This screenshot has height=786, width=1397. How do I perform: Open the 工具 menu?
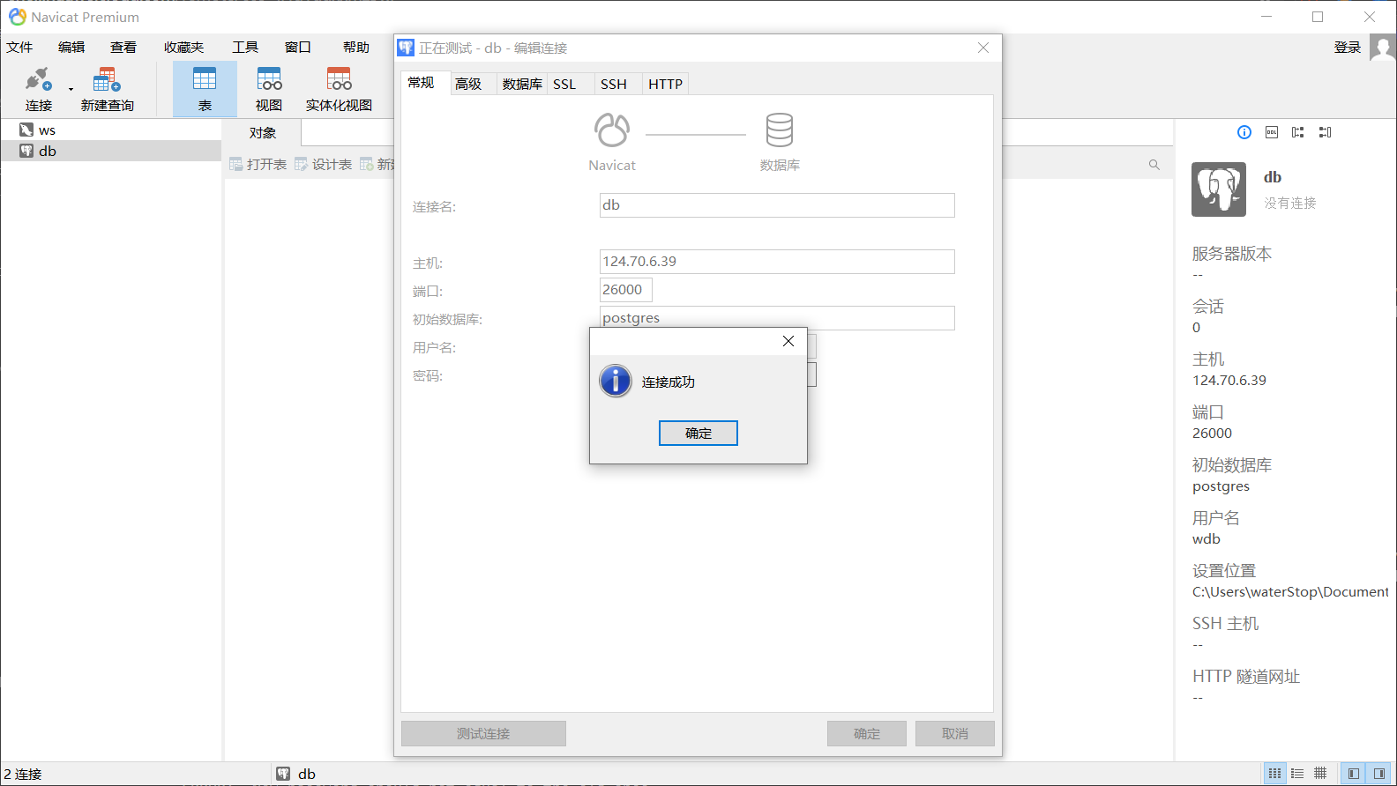pyautogui.click(x=245, y=48)
